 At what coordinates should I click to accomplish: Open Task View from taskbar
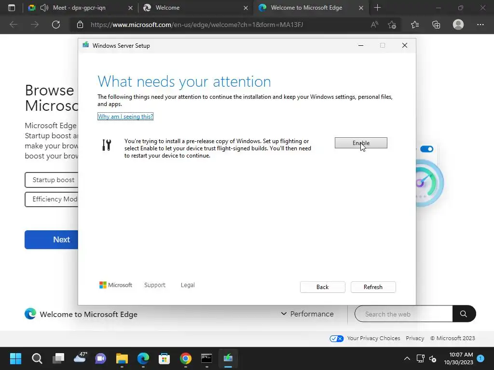58,358
